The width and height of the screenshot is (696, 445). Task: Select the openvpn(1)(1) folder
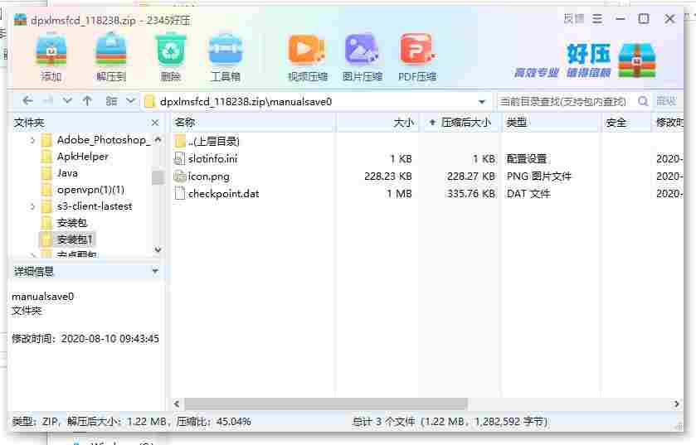pyautogui.click(x=90, y=190)
